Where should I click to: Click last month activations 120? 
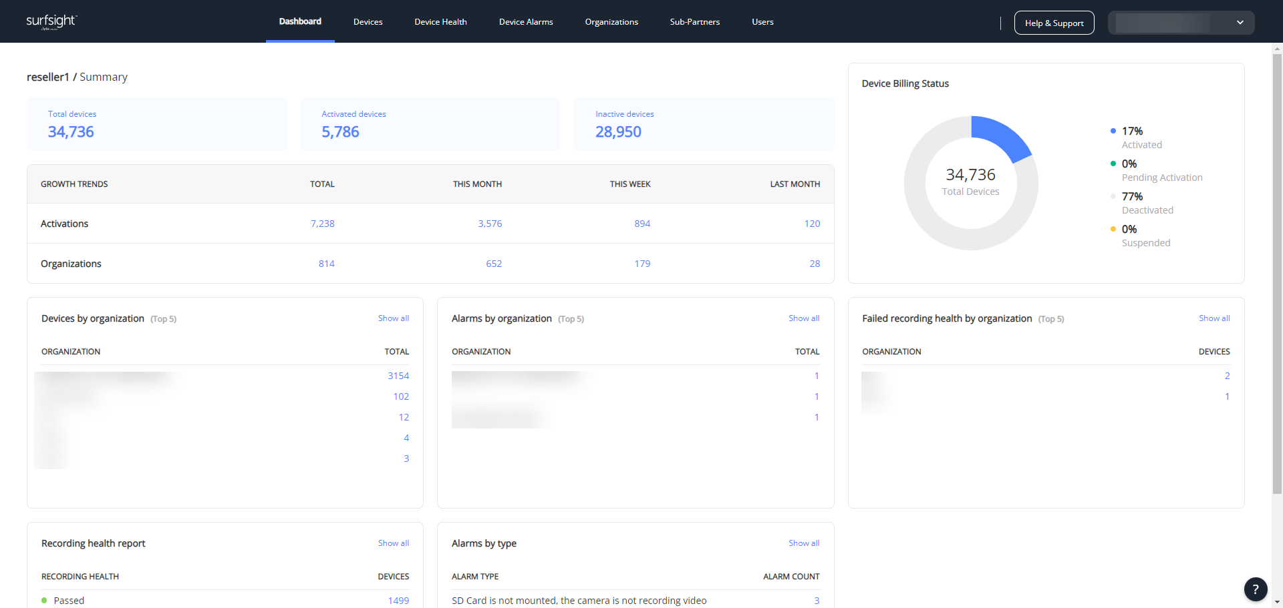(812, 224)
